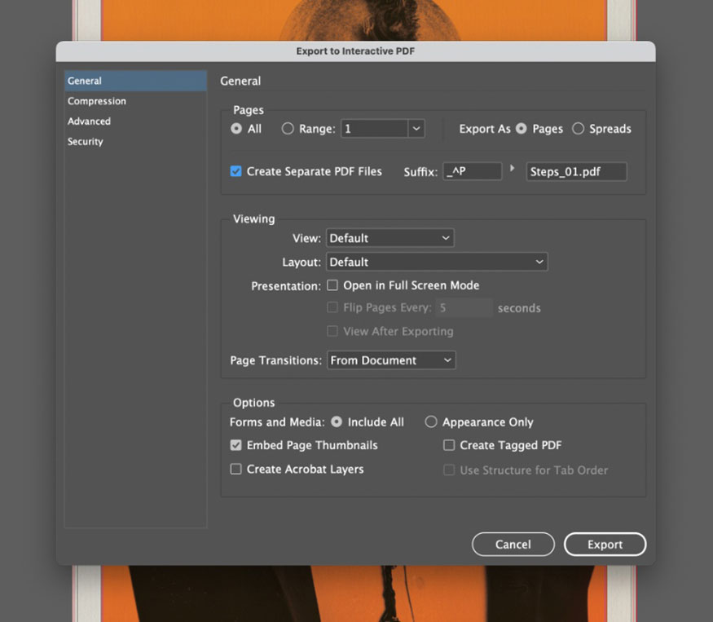The width and height of the screenshot is (713, 622).
Task: Select the General category in sidebar
Action: coord(135,81)
